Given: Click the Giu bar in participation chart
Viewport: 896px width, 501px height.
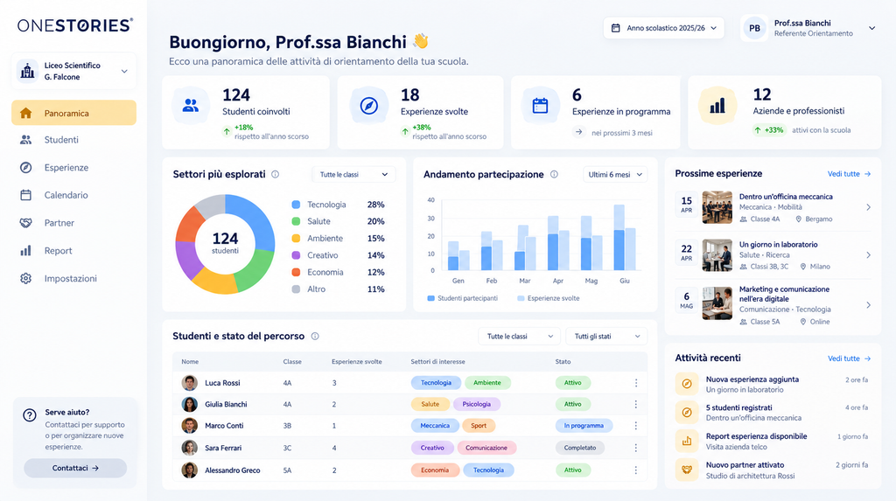Looking at the screenshot, I should [x=625, y=238].
